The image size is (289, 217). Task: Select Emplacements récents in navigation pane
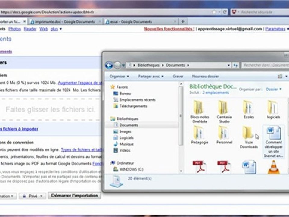pyautogui.click(x=138, y=100)
